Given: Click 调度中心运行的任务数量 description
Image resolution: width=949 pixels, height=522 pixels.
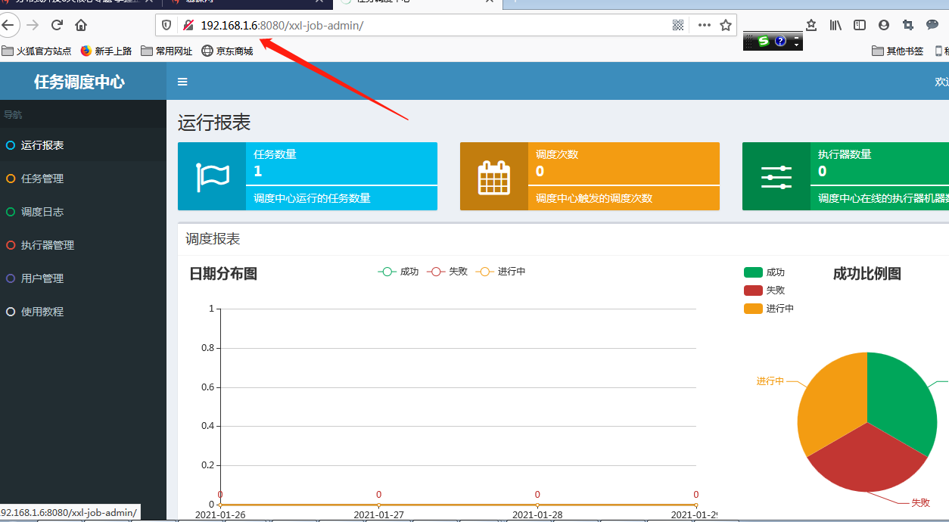Looking at the screenshot, I should [312, 198].
